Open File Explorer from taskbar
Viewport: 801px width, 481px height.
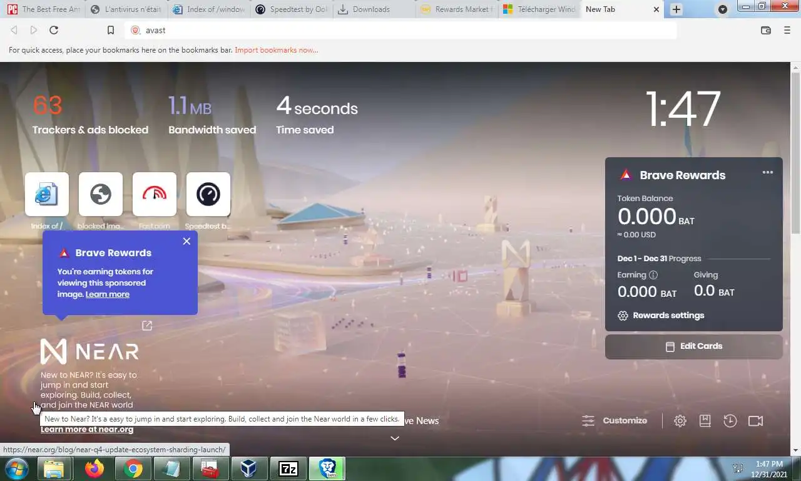click(x=54, y=468)
